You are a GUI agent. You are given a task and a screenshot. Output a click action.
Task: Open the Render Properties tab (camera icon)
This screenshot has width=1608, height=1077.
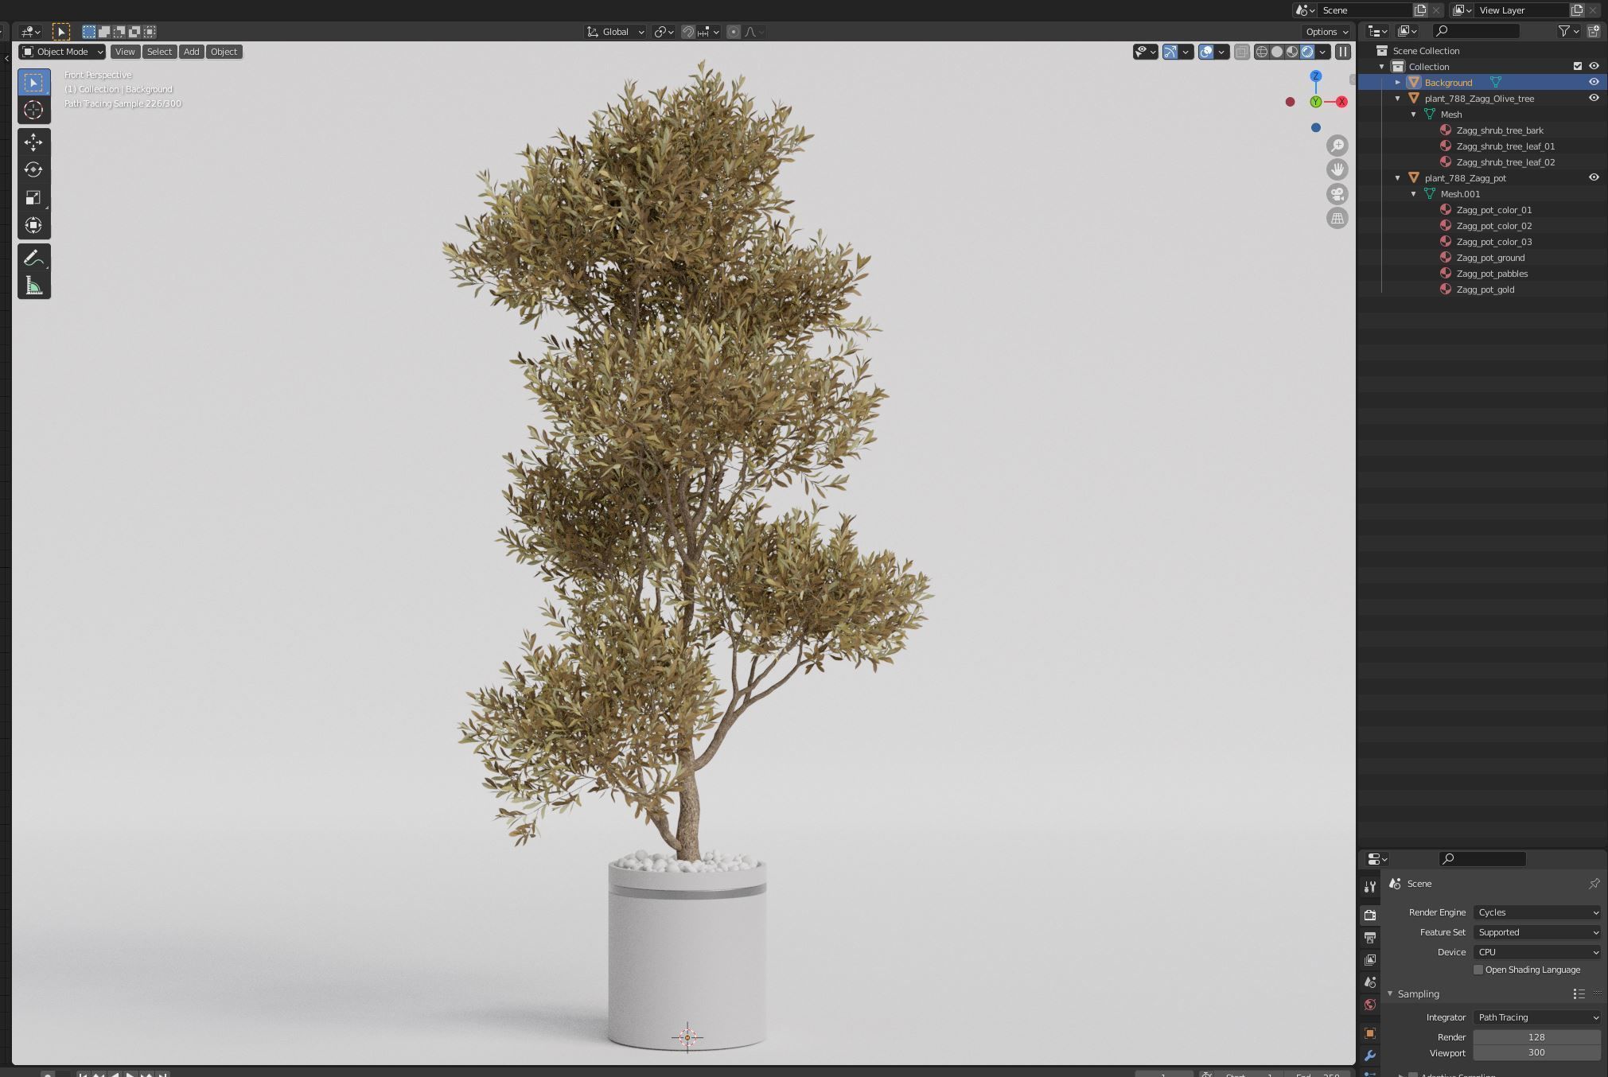point(1370,914)
